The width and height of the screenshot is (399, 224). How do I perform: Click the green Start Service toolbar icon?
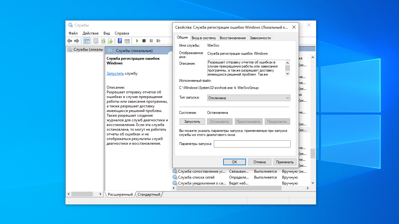pyautogui.click(x=137, y=41)
